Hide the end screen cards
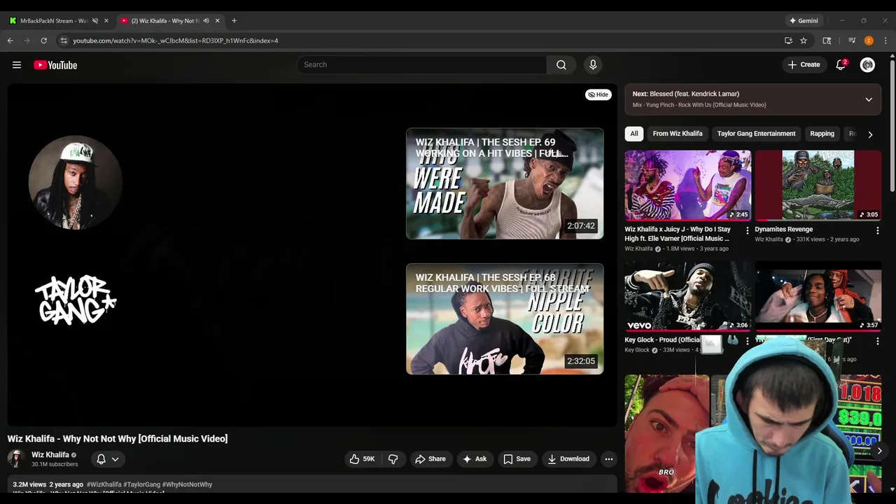 pyautogui.click(x=598, y=94)
